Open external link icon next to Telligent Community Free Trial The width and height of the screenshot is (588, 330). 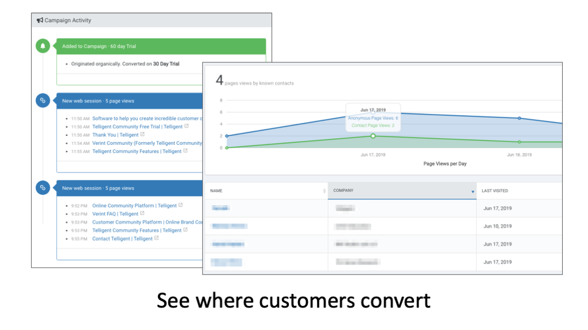coord(187,126)
